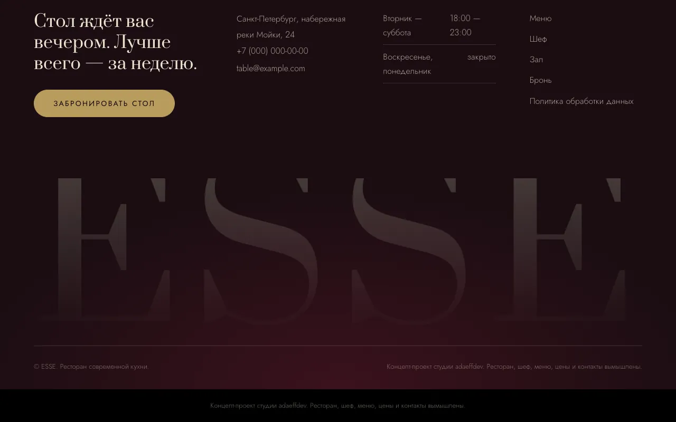
Task: Click the Концепт-проект note beside the copyright
Action: [x=514, y=367]
